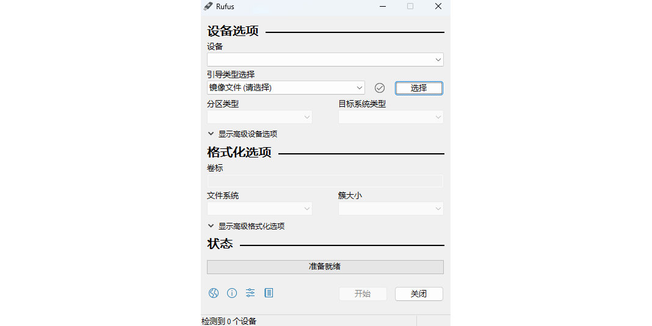Click the 卷标 volume label field
This screenshot has width=652, height=326.
tap(325, 181)
